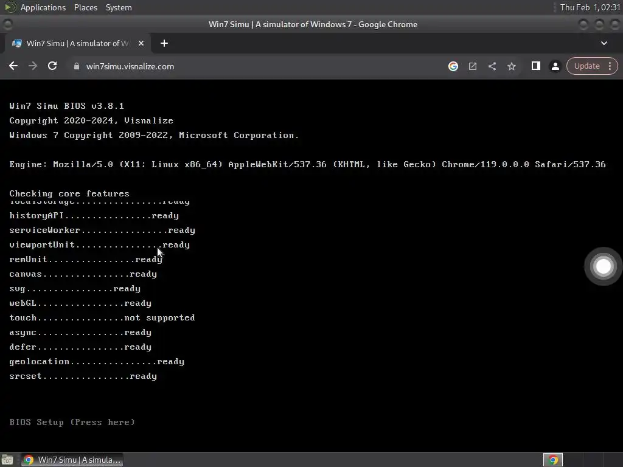Click the 'async' ready line
Viewport: 623px width, 467px height.
pyautogui.click(x=80, y=333)
